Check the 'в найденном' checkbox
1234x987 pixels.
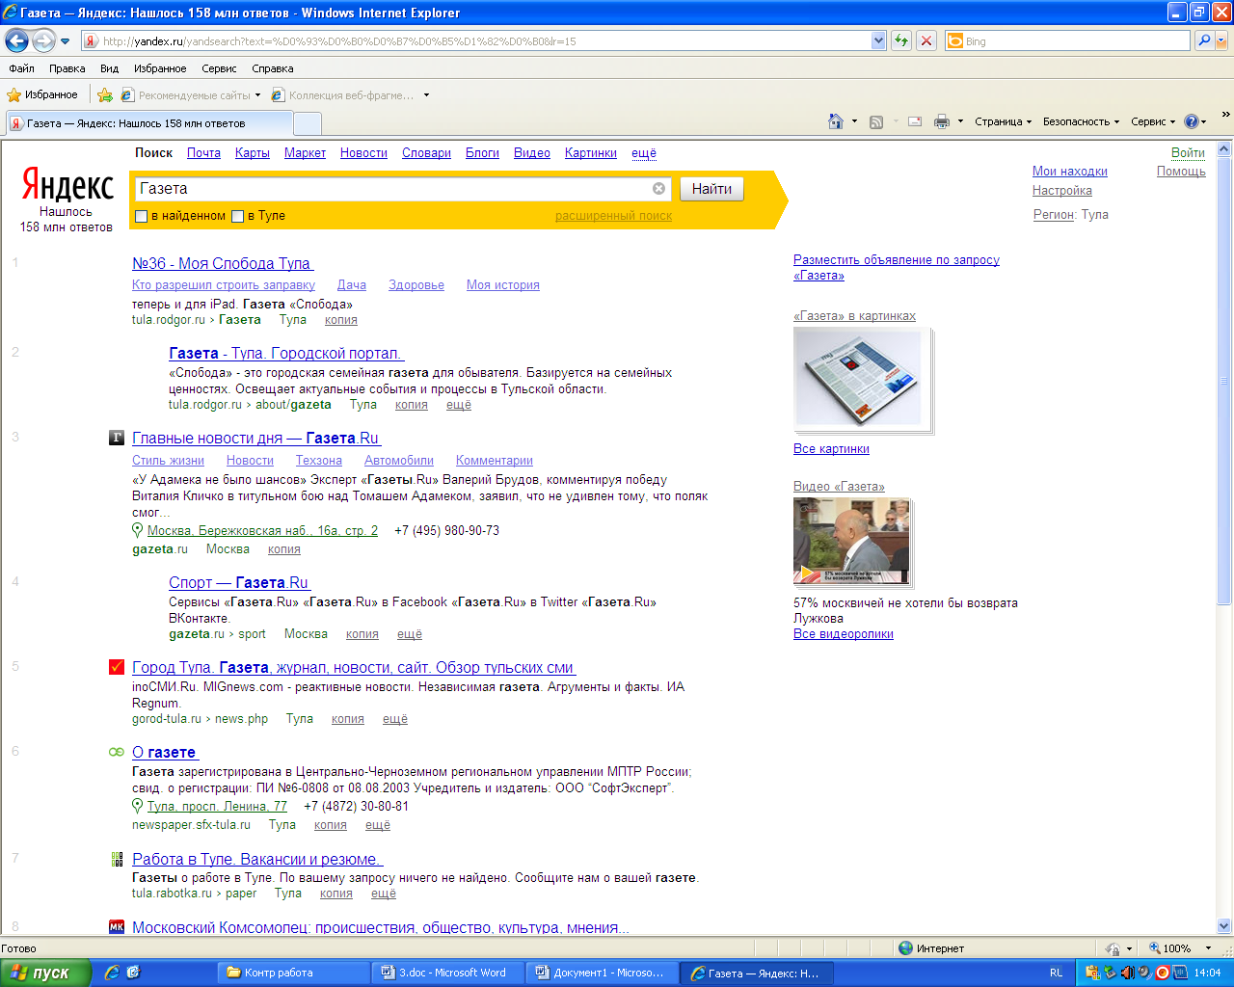tap(142, 216)
